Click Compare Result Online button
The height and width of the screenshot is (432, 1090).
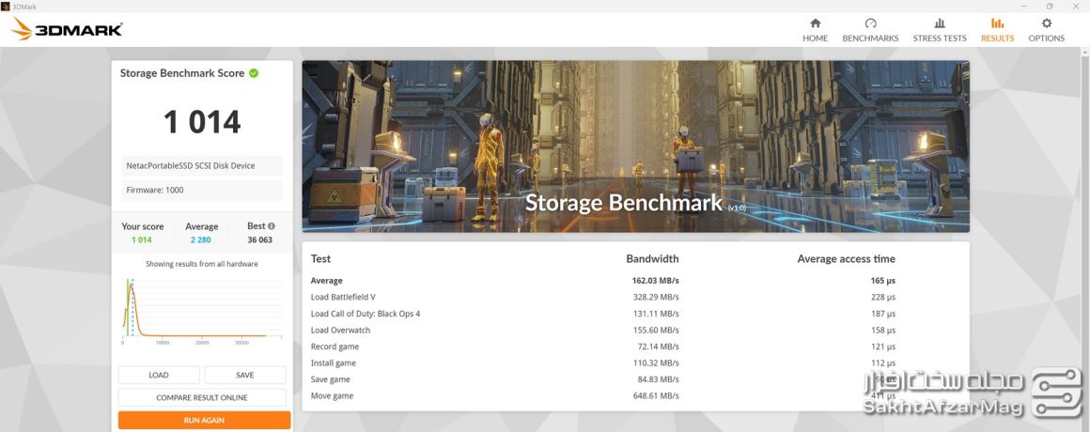[x=202, y=397]
